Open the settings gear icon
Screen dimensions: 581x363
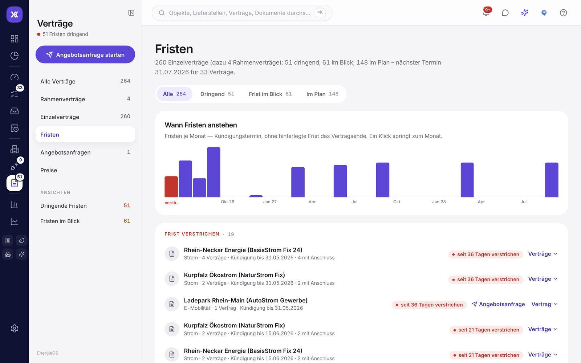pos(15,328)
